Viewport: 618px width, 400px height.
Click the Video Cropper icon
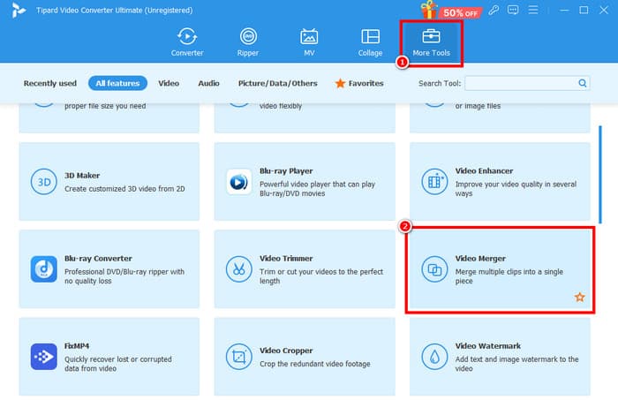[239, 357]
